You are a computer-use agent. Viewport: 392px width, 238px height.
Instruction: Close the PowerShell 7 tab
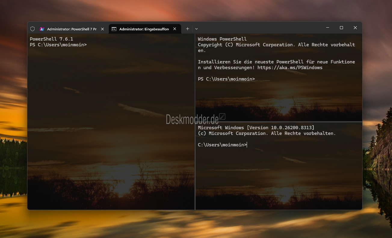(x=103, y=29)
